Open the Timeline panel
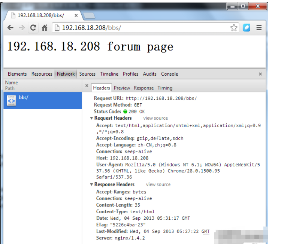The height and width of the screenshot is (244, 281). tap(109, 74)
